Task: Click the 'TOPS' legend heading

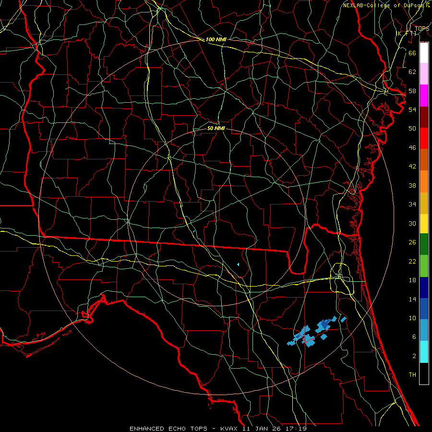Action: pyautogui.click(x=422, y=29)
